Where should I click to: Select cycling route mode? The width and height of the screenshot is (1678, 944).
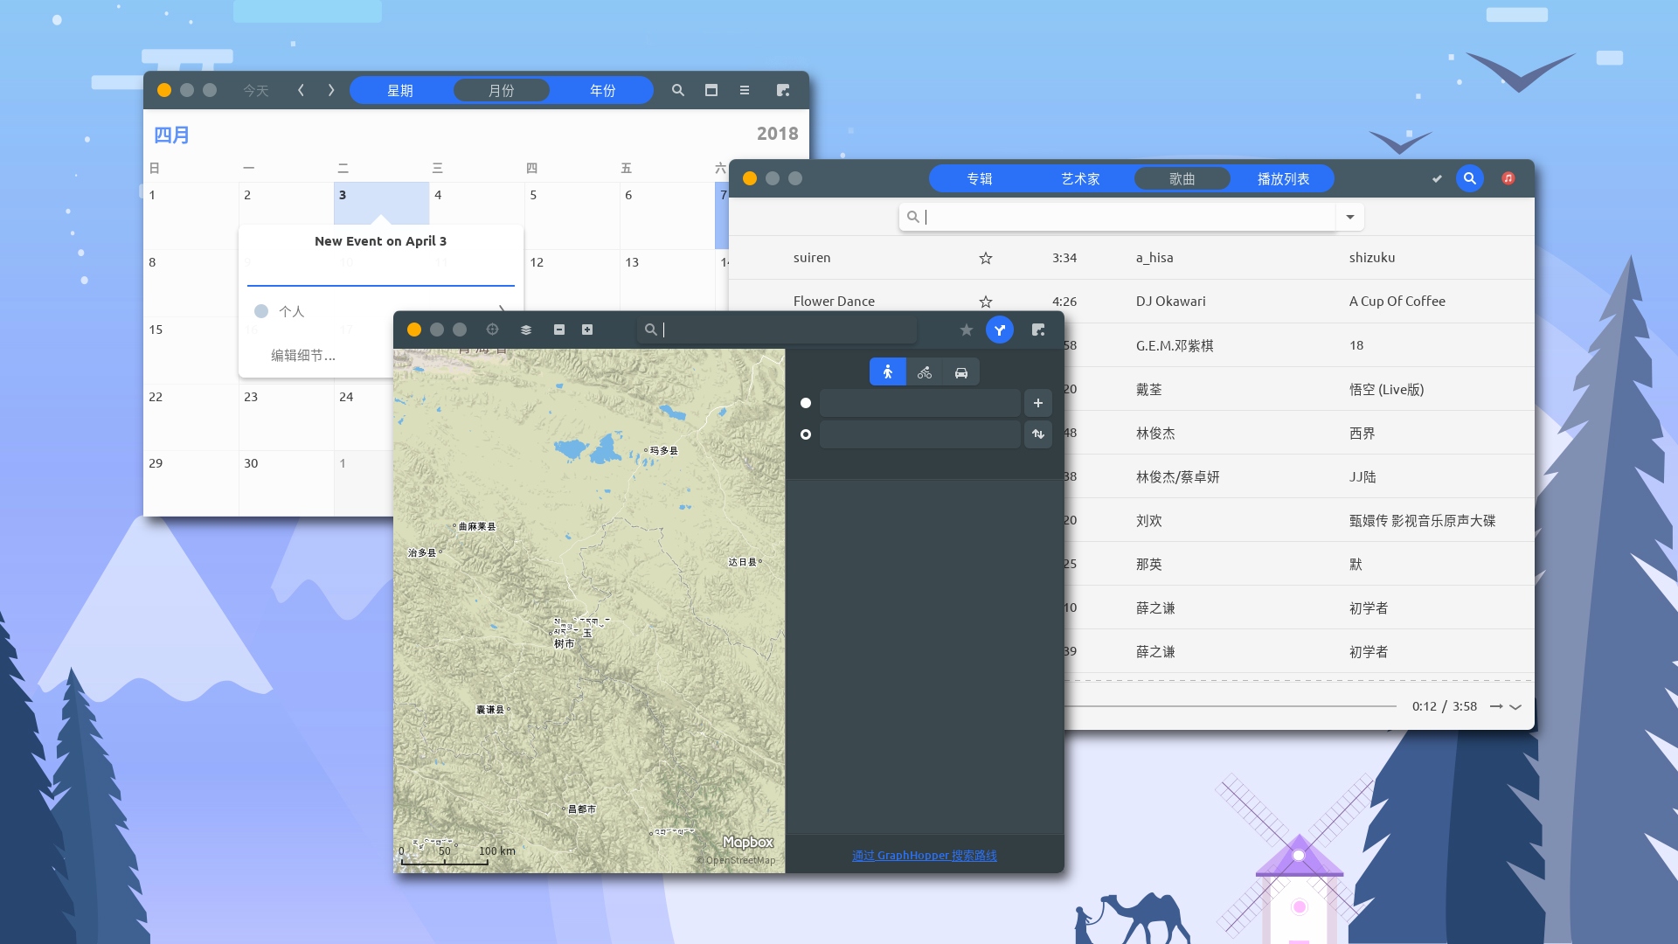[x=925, y=372]
